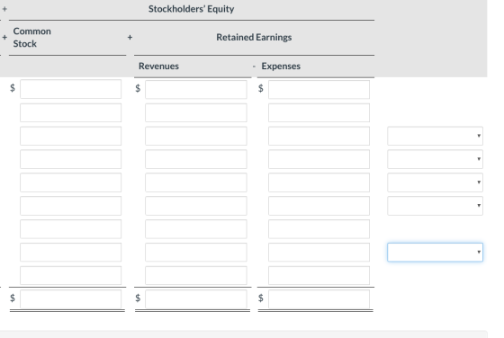The width and height of the screenshot is (504, 338).
Task: Click the Revenues field in the fourth row
Action: click(196, 159)
